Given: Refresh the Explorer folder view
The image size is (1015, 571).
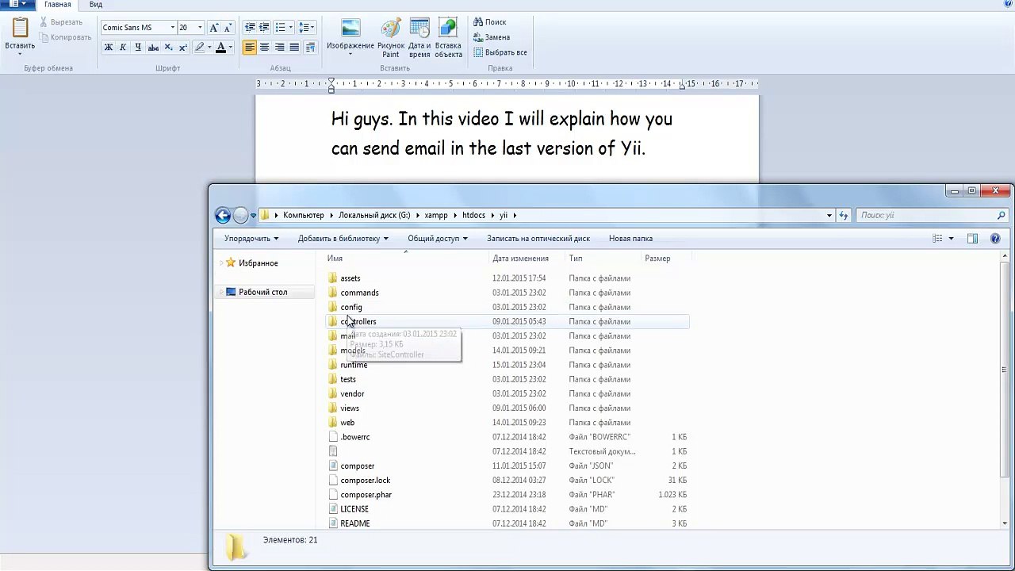Looking at the screenshot, I should tap(844, 215).
